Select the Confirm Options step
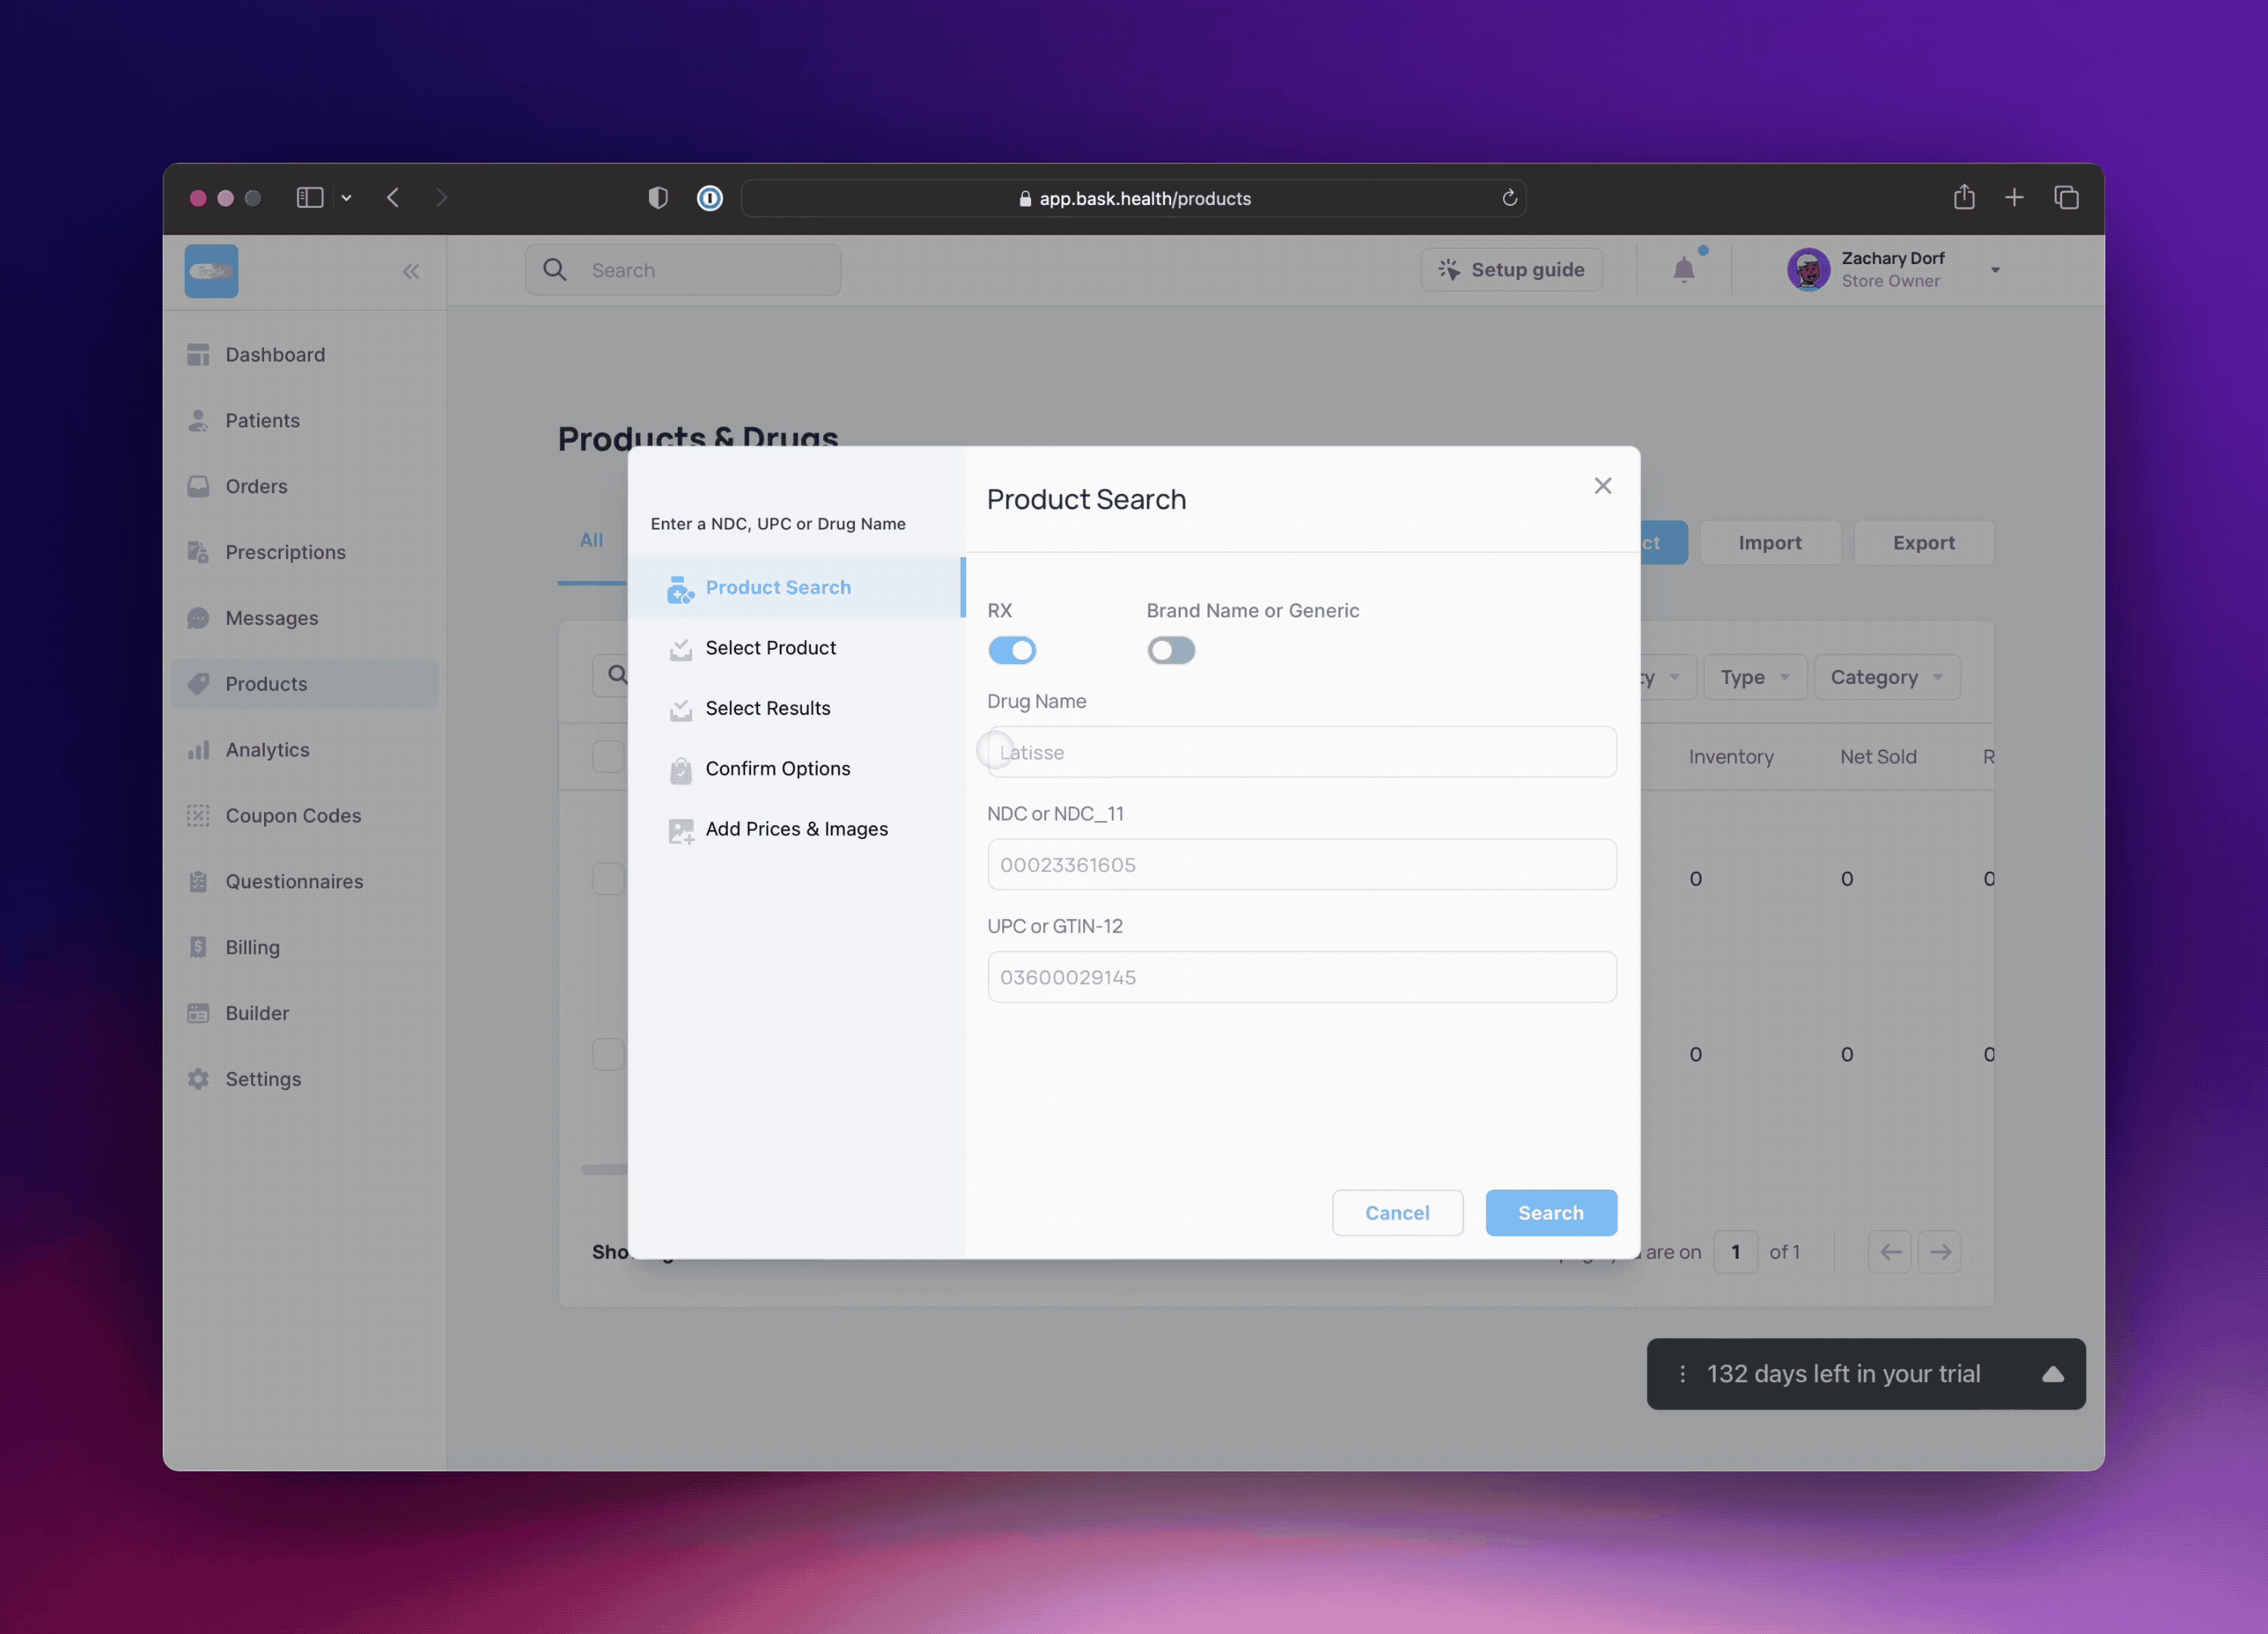2268x1634 pixels. click(778, 768)
